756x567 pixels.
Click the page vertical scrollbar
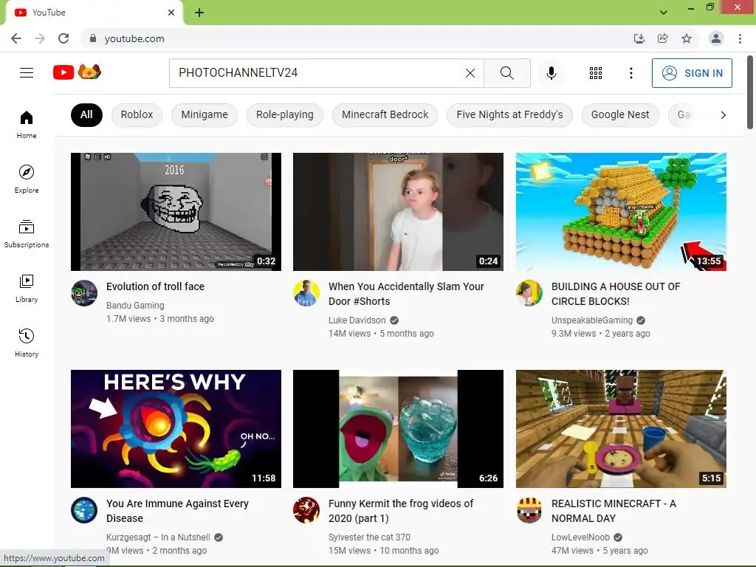coord(750,92)
